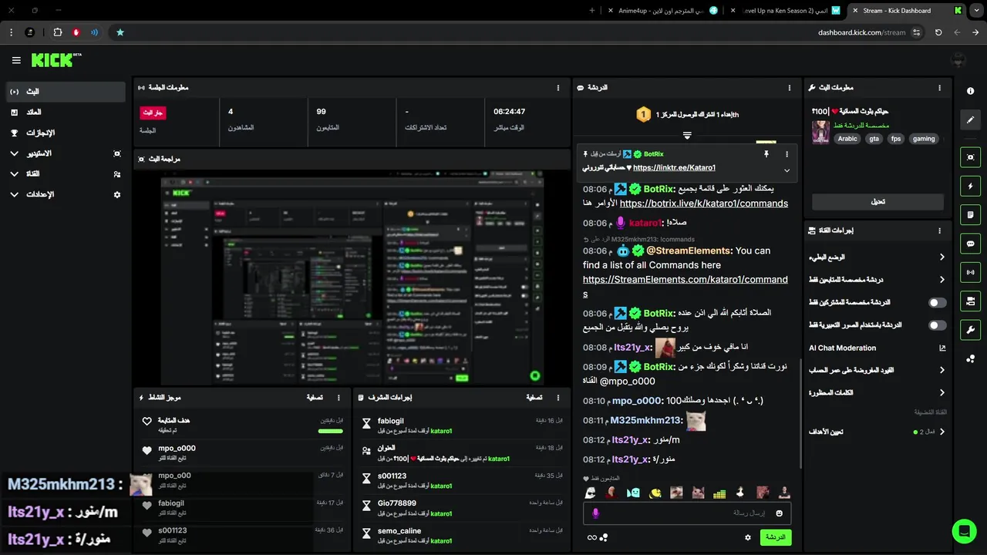Reload the browser page
This screenshot has width=987, height=555.
click(938, 32)
